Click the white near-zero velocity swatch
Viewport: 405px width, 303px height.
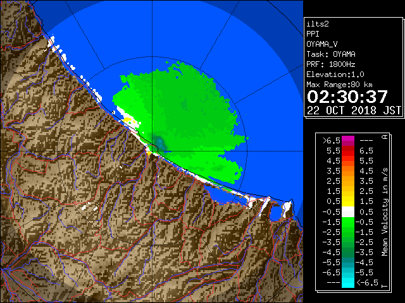click(x=348, y=212)
